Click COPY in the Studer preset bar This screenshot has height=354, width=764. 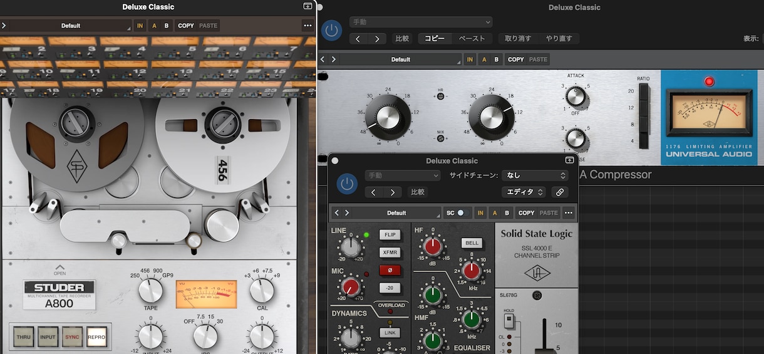186,26
